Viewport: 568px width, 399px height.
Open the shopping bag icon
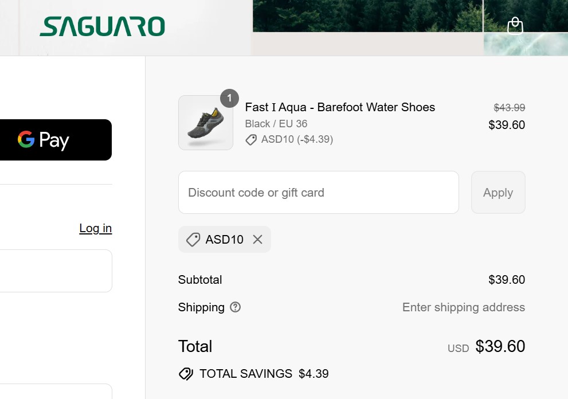[515, 26]
